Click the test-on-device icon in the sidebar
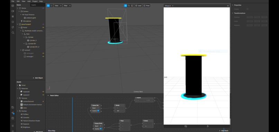279x132 pixels. 12,113
